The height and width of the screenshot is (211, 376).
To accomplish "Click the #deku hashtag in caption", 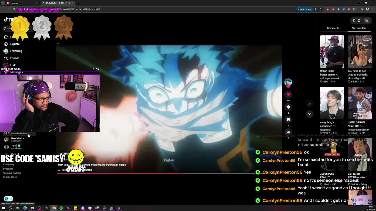I will click(x=122, y=165).
